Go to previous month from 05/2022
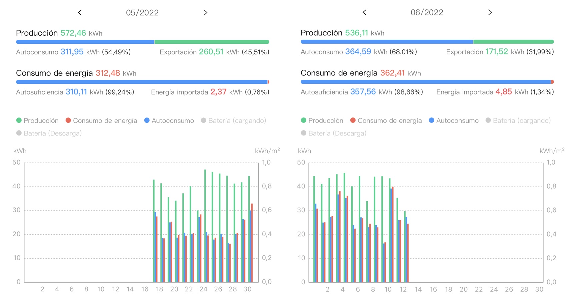The height and width of the screenshot is (297, 570). (80, 13)
